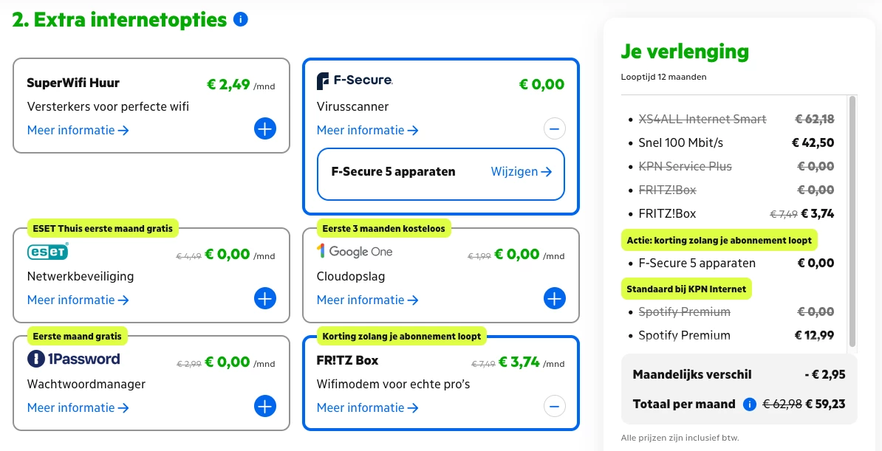Open Meer informatie for ESET Netwerkbeveiliging
Image resolution: width=882 pixels, height=451 pixels.
point(78,300)
